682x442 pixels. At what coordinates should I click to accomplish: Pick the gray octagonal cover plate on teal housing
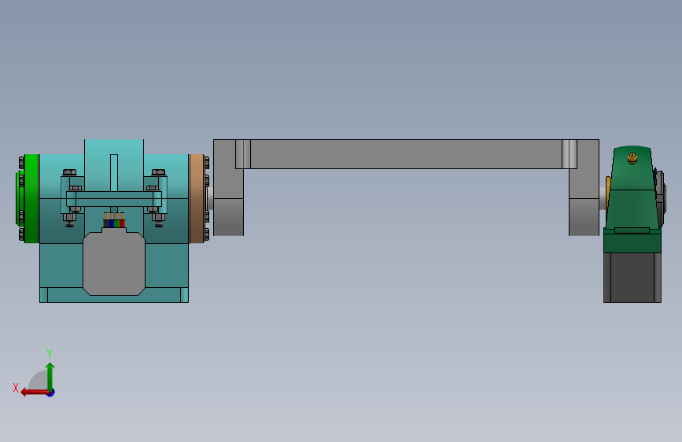click(x=114, y=263)
